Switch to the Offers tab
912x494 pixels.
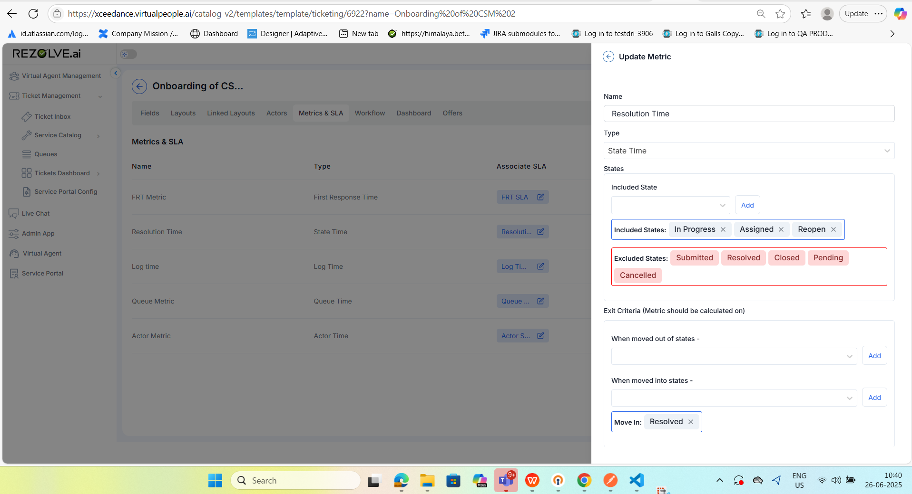coord(452,113)
